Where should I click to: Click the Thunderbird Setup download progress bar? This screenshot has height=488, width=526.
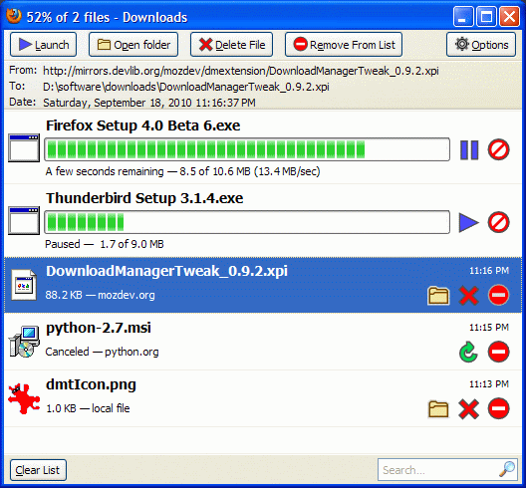point(247,222)
